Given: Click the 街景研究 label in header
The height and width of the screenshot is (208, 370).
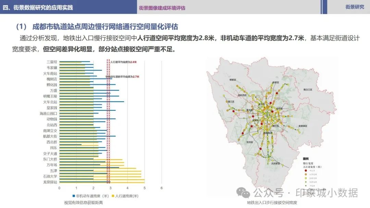Looking at the screenshot, I should tap(355, 7).
